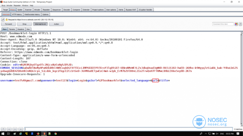Click the url= parameter in request body

155,81
